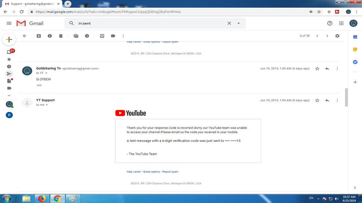Open Hangouts account avatar in sidebar
Screen dimensions: 362x203
click(9, 104)
